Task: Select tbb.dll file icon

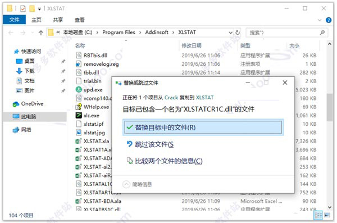Action: point(79,72)
